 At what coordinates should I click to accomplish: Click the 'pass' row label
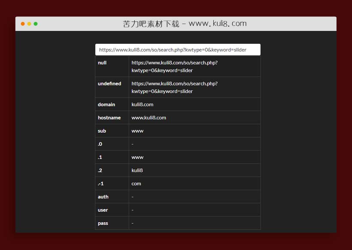103,223
